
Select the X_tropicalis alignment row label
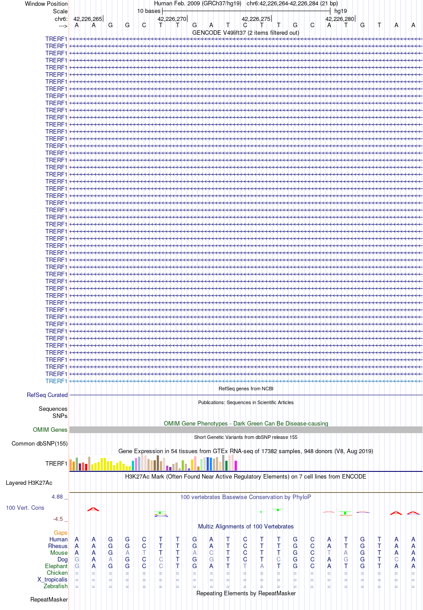(x=53, y=580)
